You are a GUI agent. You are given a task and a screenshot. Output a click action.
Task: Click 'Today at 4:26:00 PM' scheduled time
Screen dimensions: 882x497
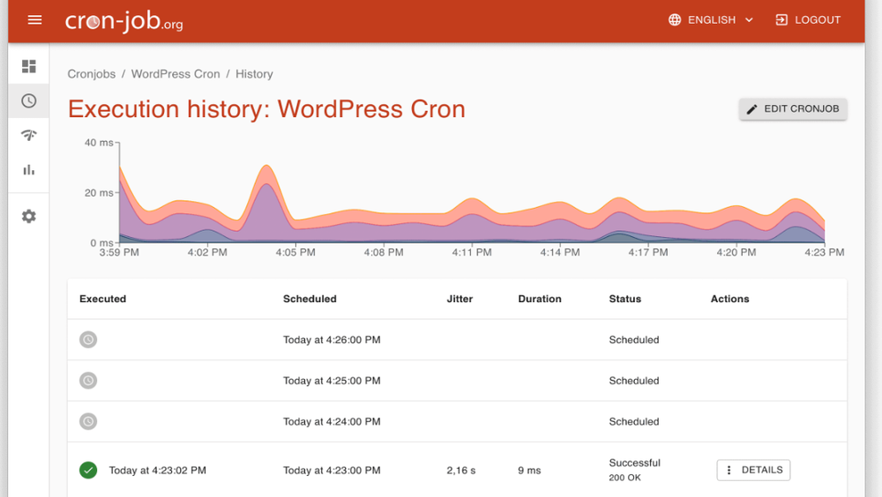pyautogui.click(x=332, y=339)
